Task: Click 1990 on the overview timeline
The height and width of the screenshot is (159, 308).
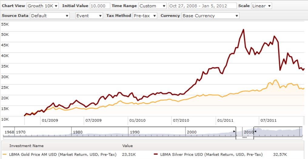Action: point(135,132)
